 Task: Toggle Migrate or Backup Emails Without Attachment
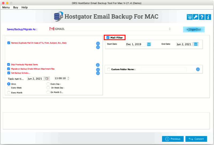9,69
